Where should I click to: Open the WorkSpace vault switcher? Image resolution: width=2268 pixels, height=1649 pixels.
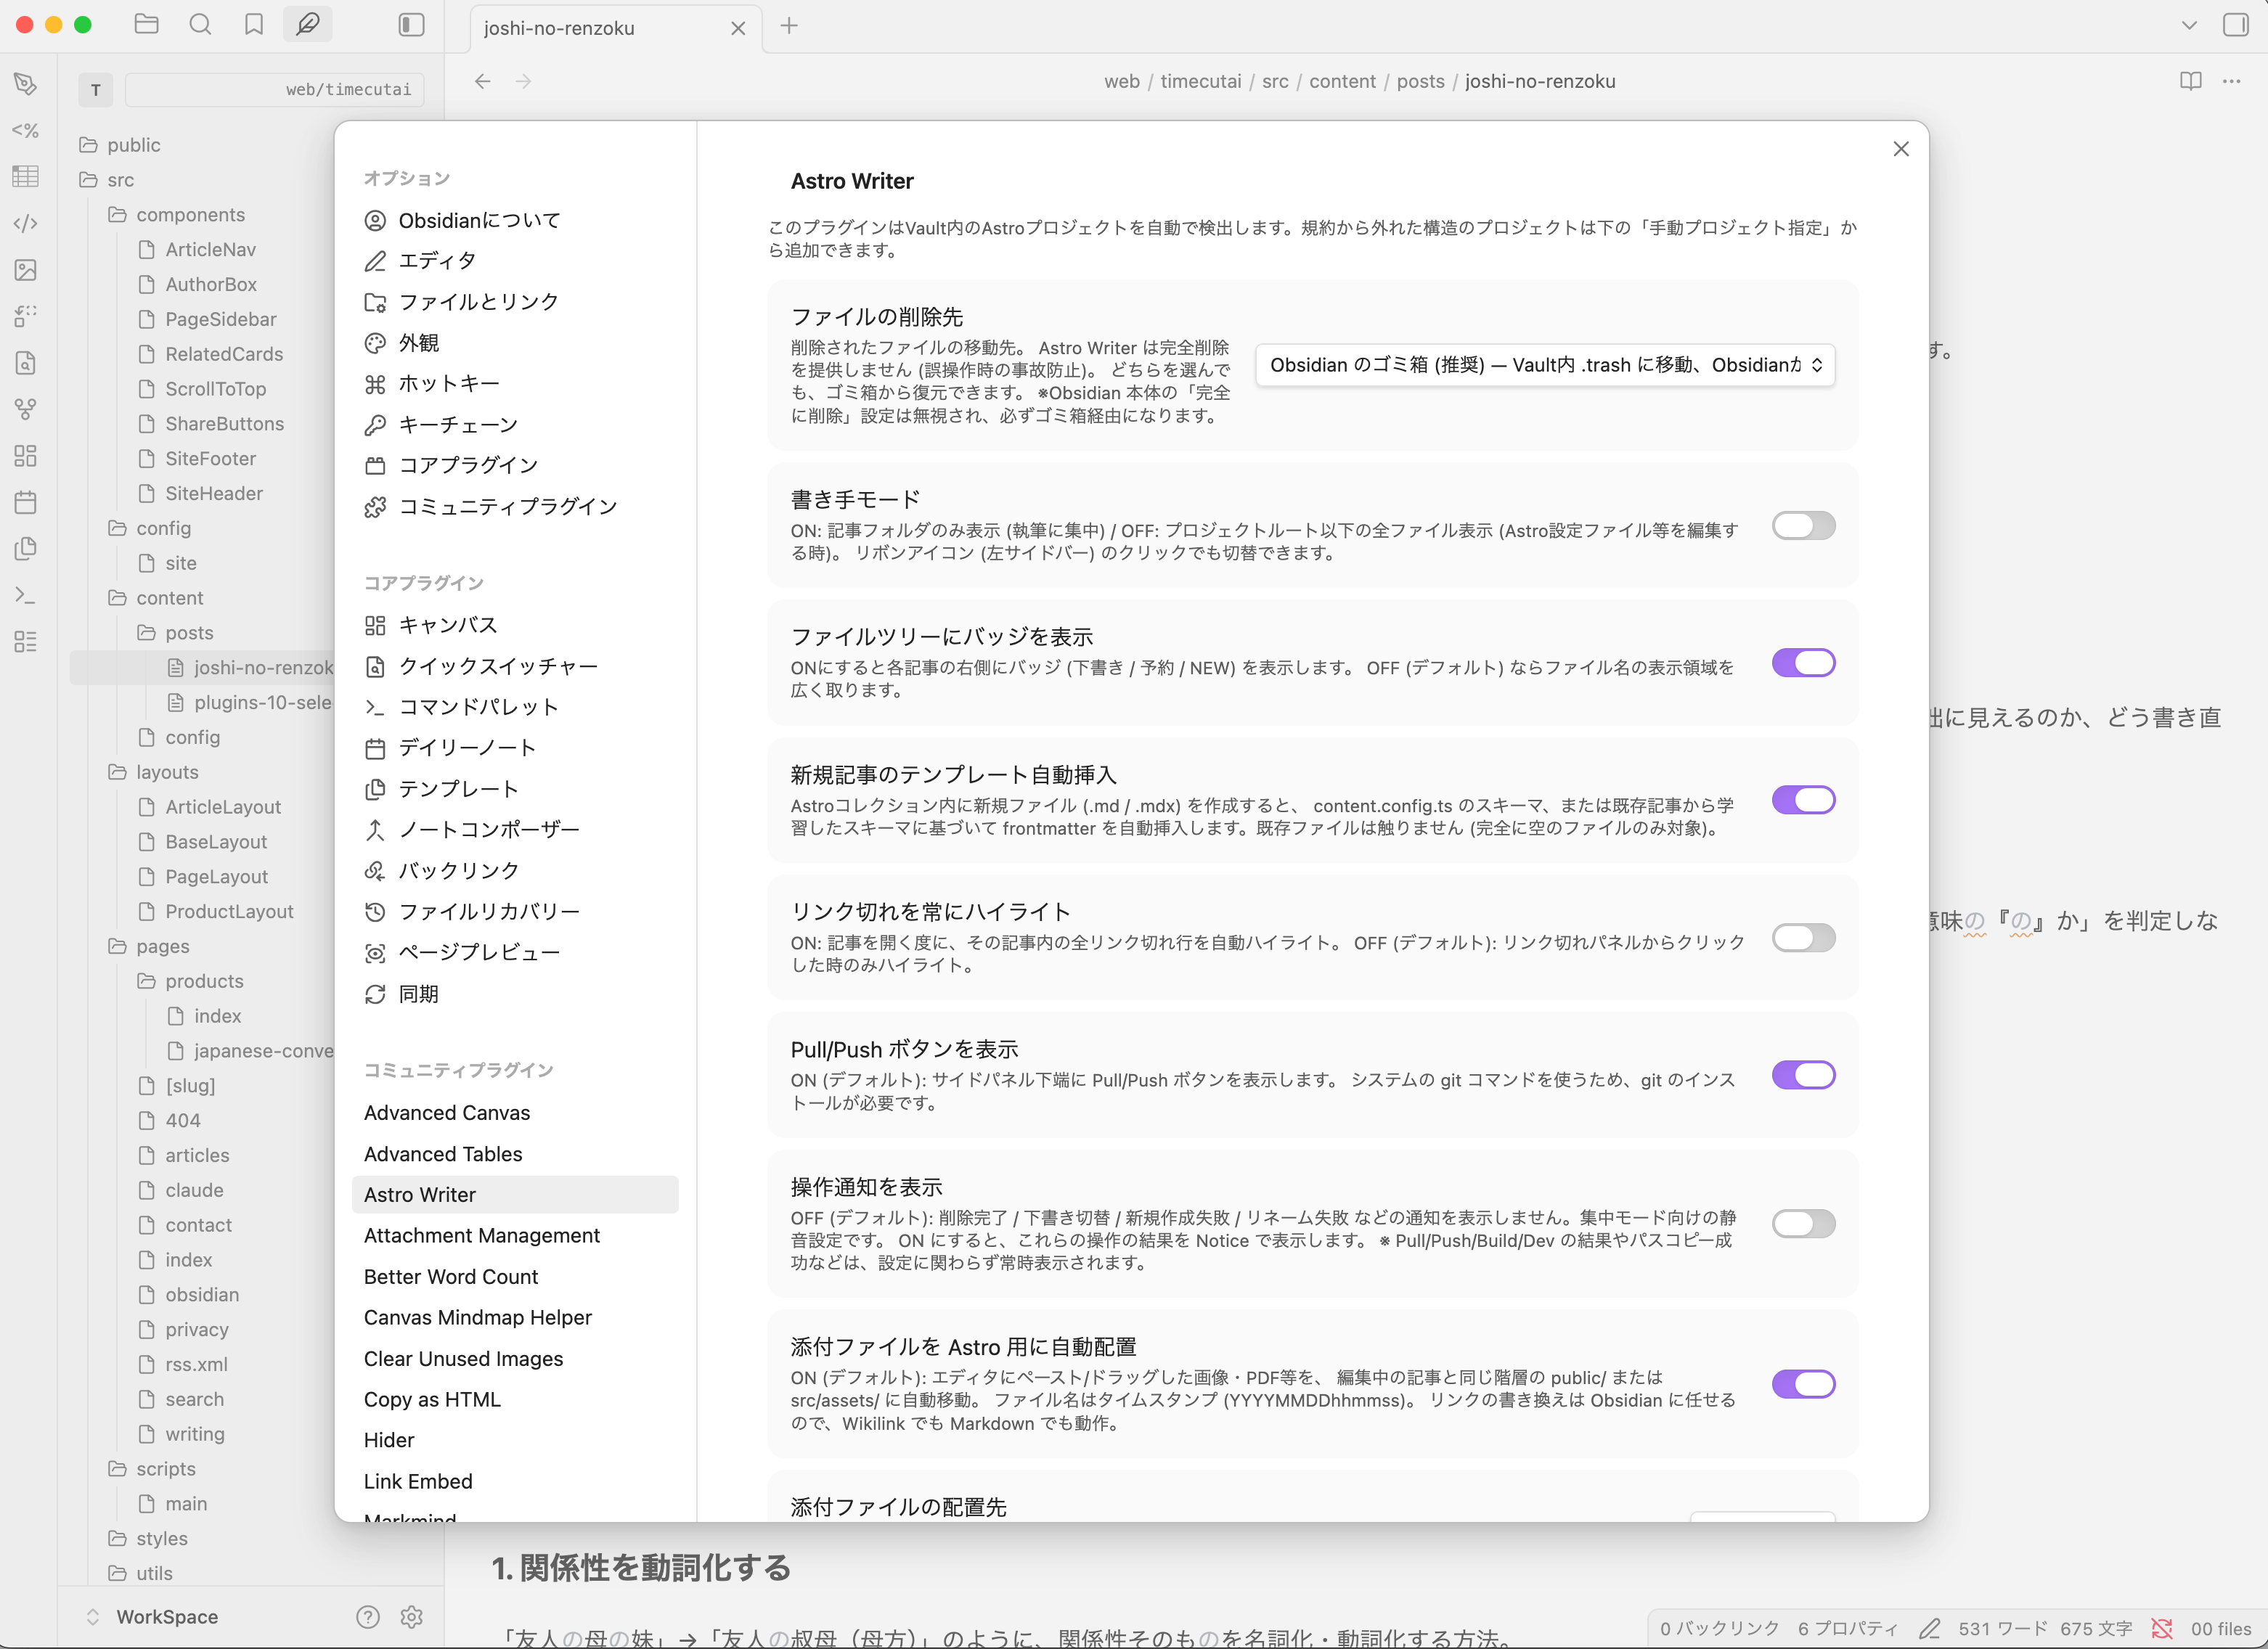click(153, 1617)
